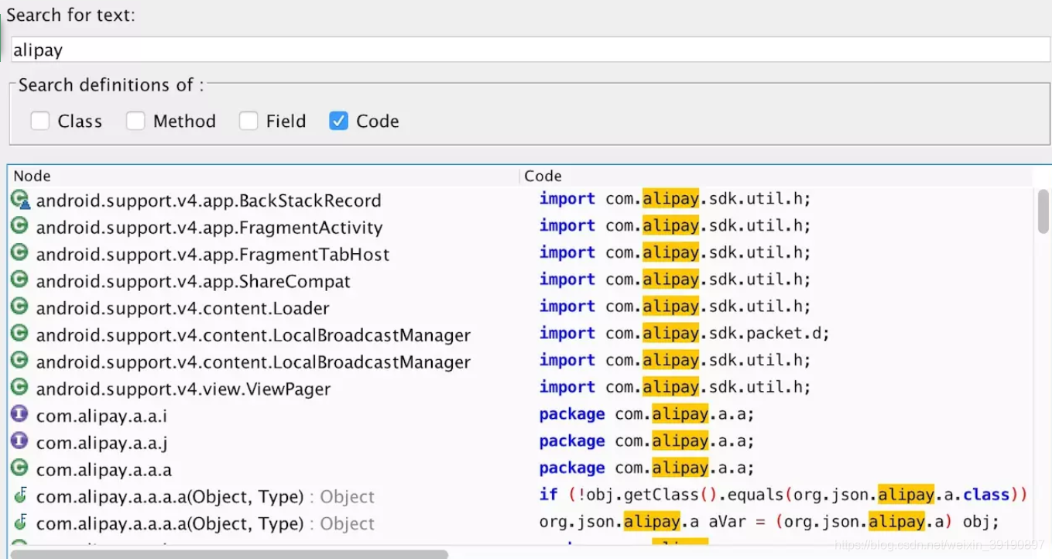Click the horizontal scrollbar thumb below results
The width and height of the screenshot is (1052, 559).
coord(229,554)
